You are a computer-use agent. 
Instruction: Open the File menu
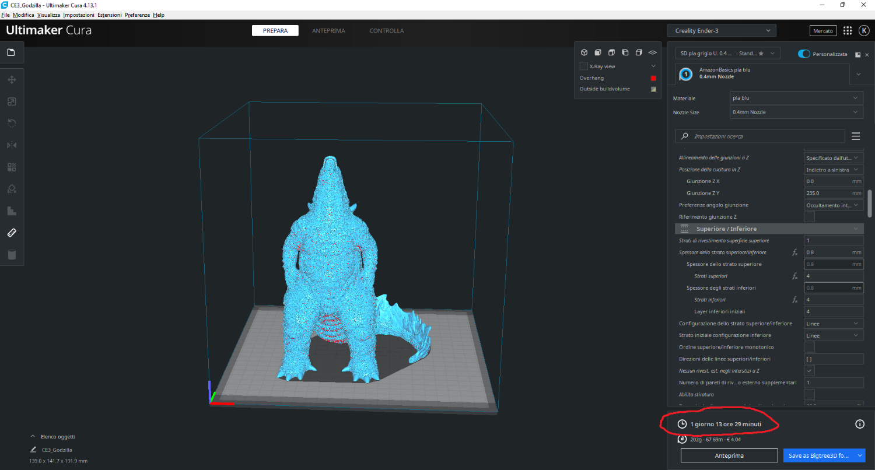[6, 15]
